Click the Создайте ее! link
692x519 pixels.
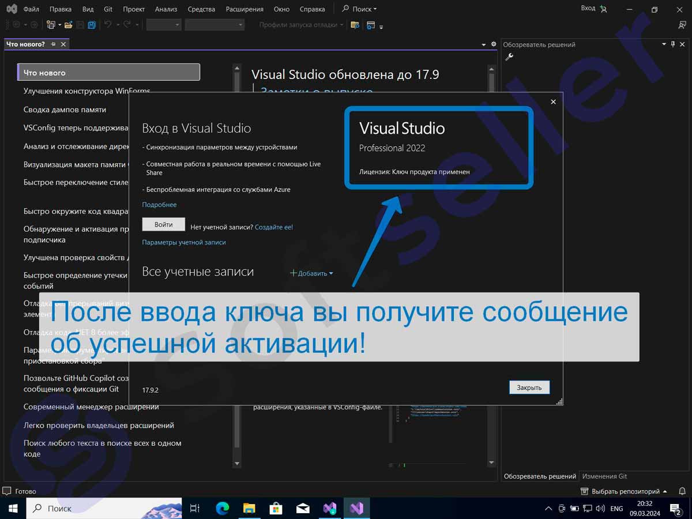tap(274, 227)
